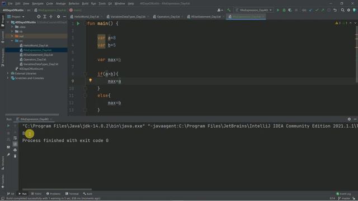358x201 pixels.
Task: Collapse all nodes in the Project panel
Action: (51, 17)
